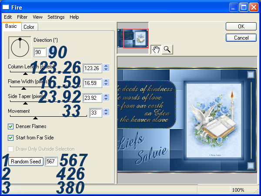The image size is (261, 196).
Task: Open the Help menu
Action: (74, 17)
